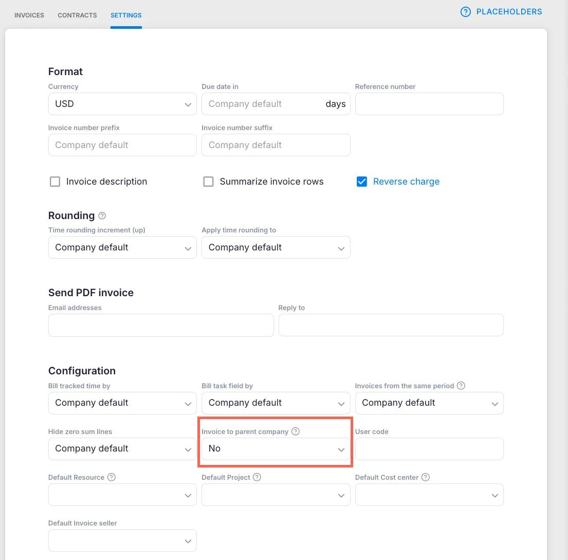Check the Summarize invoice rows box
The height and width of the screenshot is (560, 568).
(208, 182)
